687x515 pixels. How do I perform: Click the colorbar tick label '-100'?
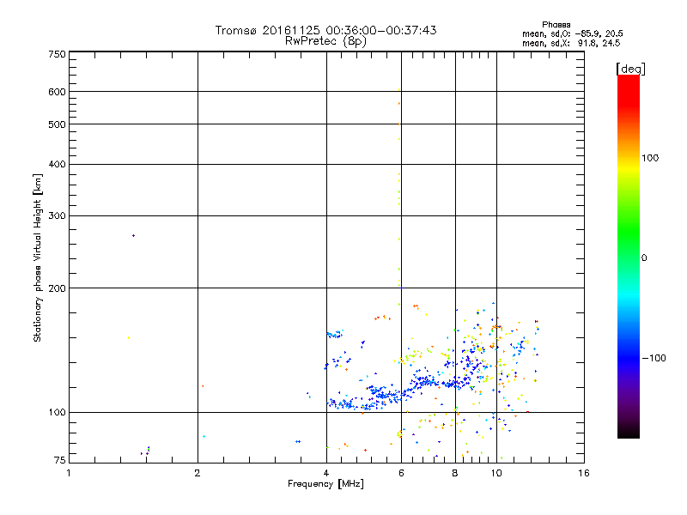click(654, 358)
